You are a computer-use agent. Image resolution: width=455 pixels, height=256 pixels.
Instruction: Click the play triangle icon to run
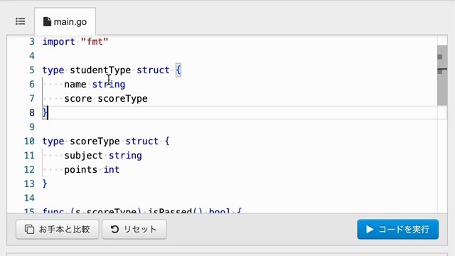(x=370, y=229)
